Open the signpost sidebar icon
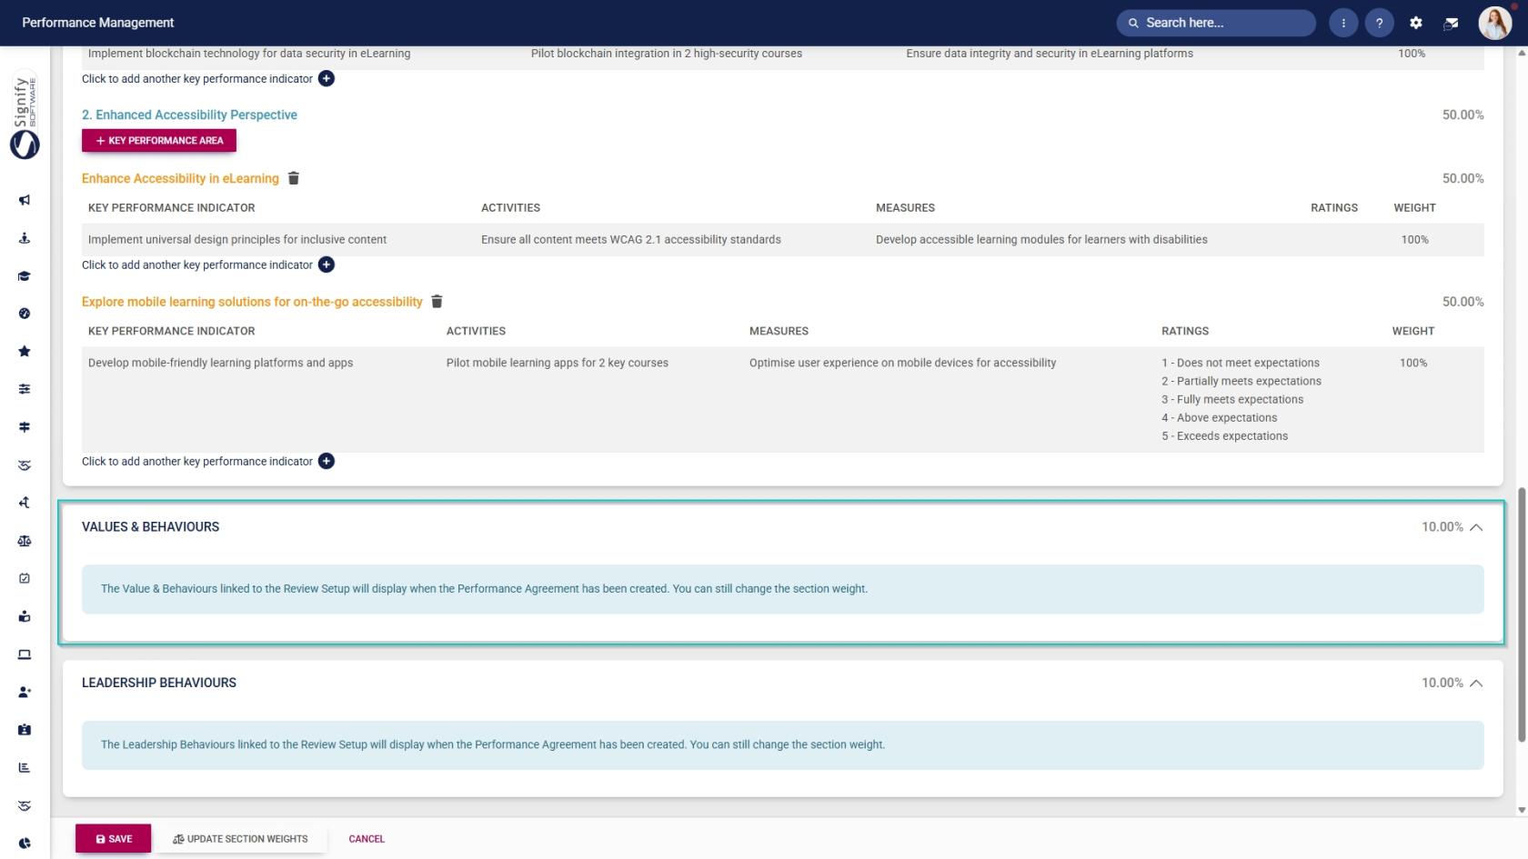The height and width of the screenshot is (859, 1528). (25, 427)
